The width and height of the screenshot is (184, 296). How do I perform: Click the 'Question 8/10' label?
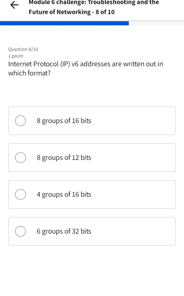click(x=23, y=49)
